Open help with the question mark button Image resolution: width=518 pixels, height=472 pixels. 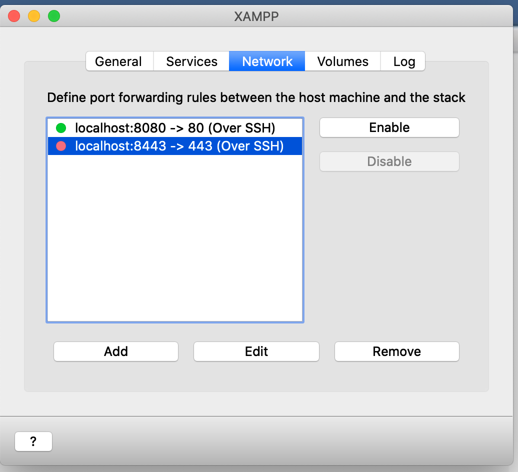(x=33, y=441)
